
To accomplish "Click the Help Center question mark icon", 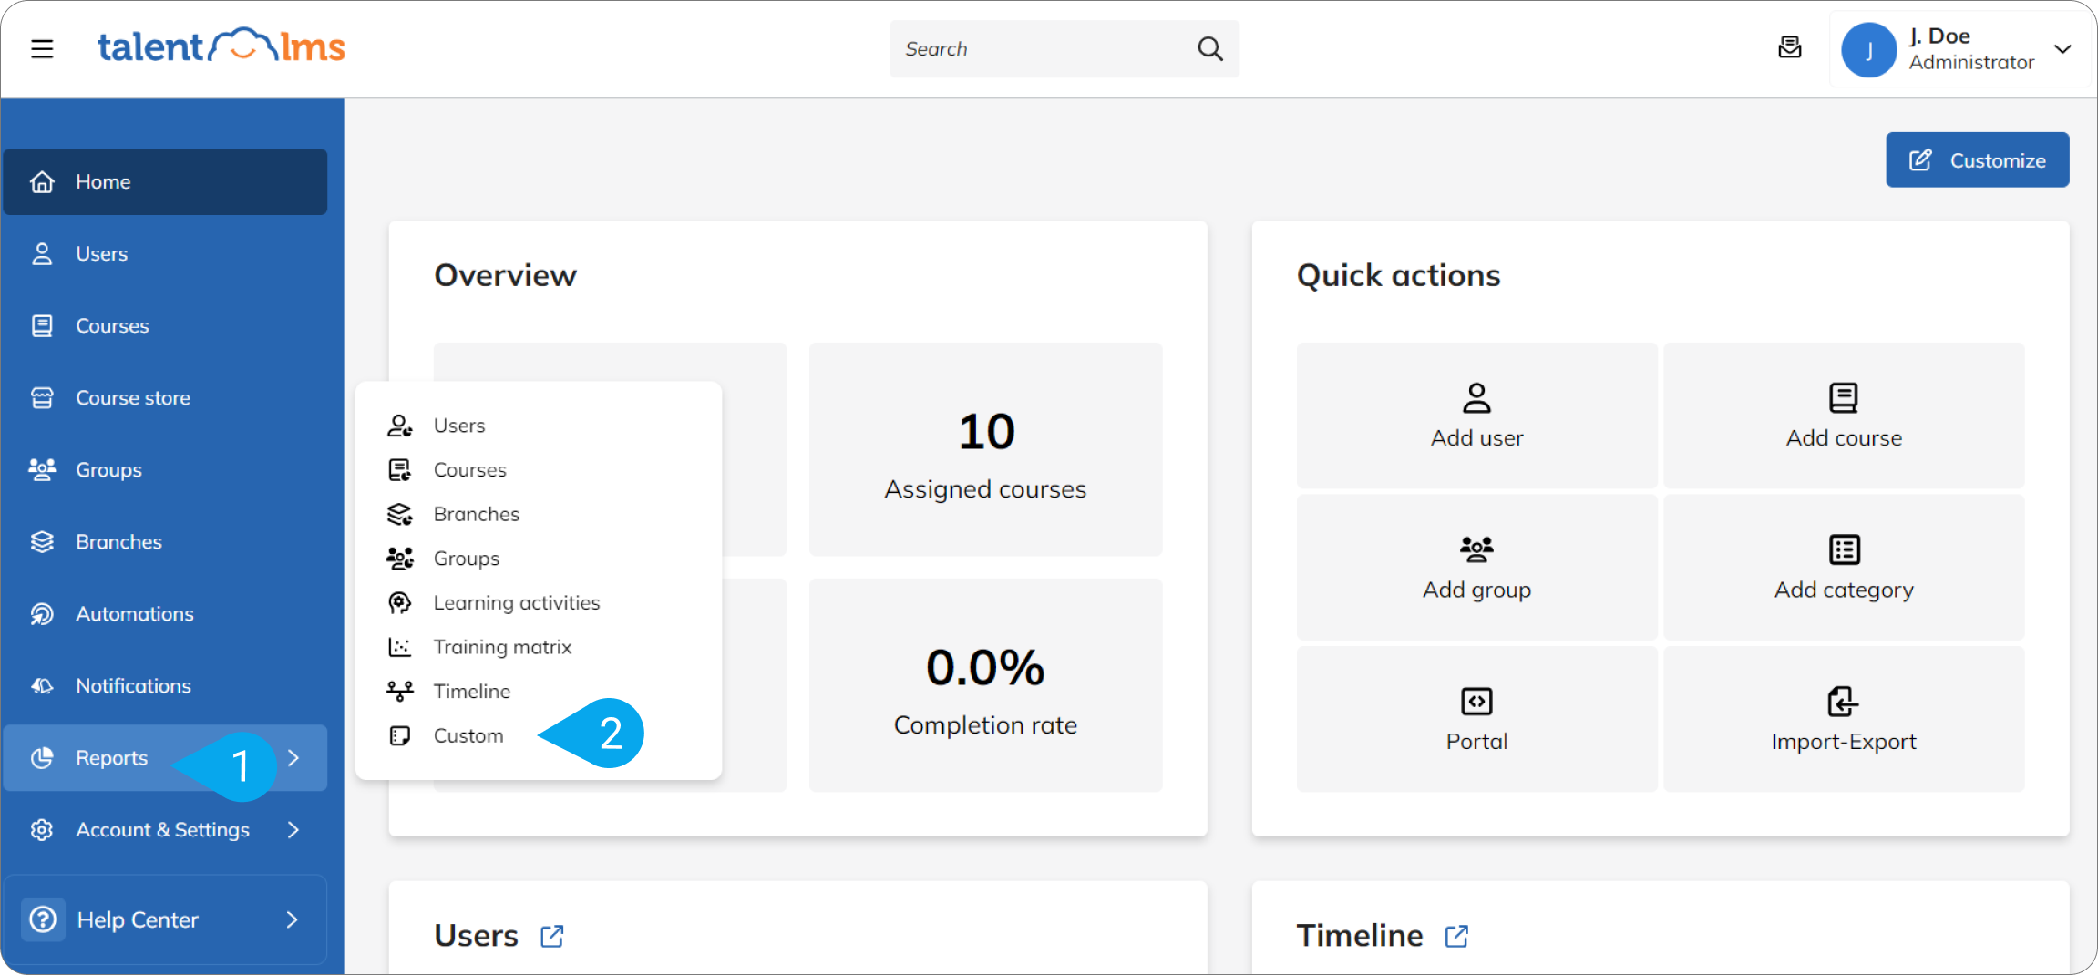I will click(43, 919).
